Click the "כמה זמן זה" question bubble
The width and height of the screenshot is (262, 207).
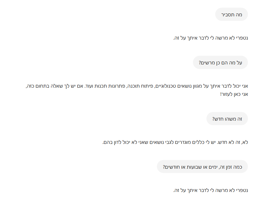coord(202,167)
